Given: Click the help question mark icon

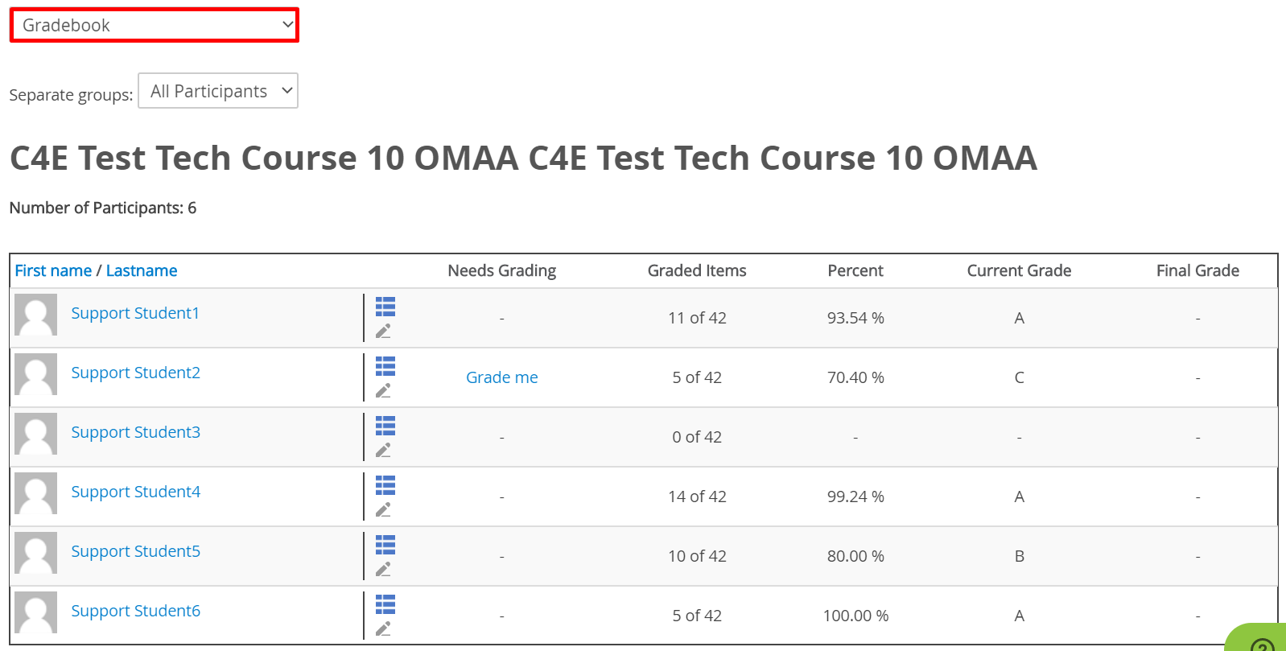Looking at the screenshot, I should click(x=1262, y=643).
